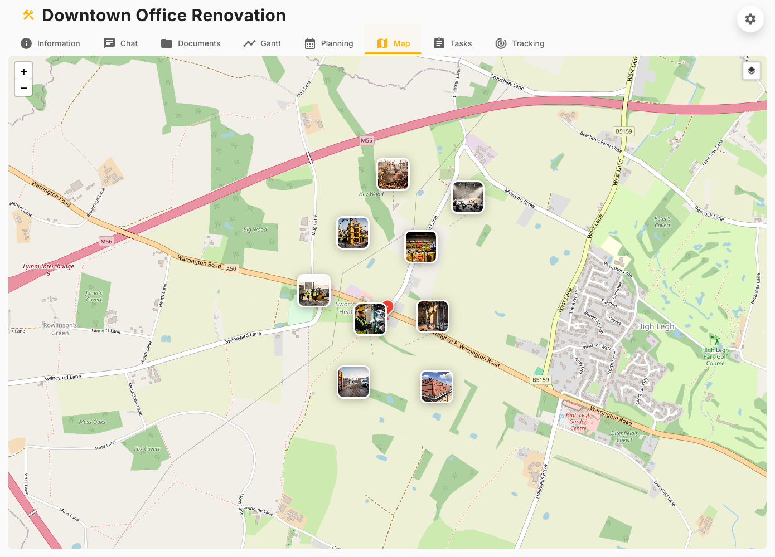
Task: Click the roofing photo thumbnail near B5159
Action: tap(437, 386)
